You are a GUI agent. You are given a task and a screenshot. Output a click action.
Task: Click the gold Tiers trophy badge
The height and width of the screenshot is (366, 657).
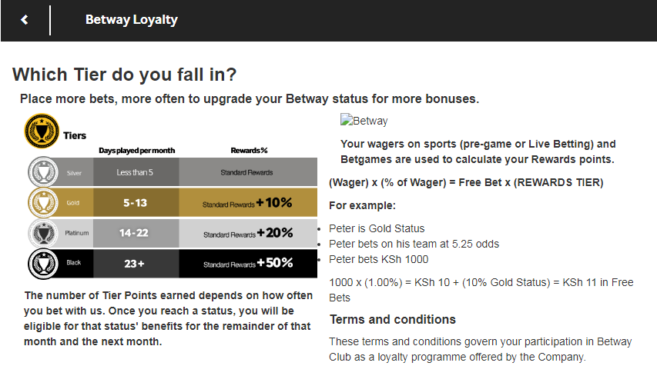[42, 131]
